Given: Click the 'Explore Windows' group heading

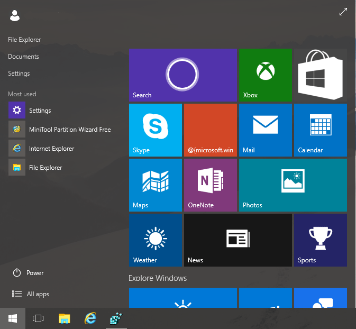Looking at the screenshot, I should 158,278.
